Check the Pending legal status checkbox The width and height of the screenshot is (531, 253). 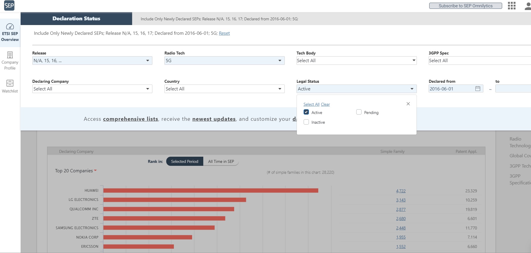coord(359,112)
